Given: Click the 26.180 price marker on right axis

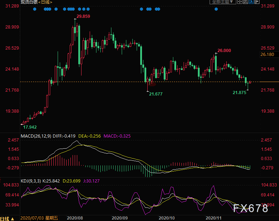Looking at the screenshot, I should [x=268, y=55].
